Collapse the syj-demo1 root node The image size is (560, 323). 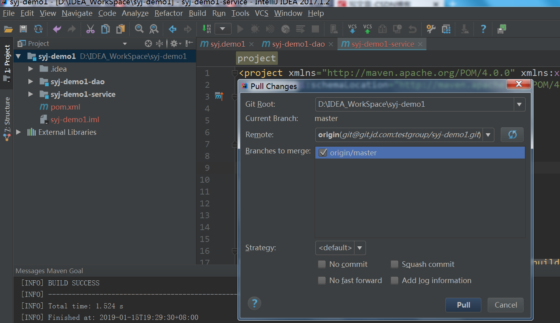(x=19, y=56)
